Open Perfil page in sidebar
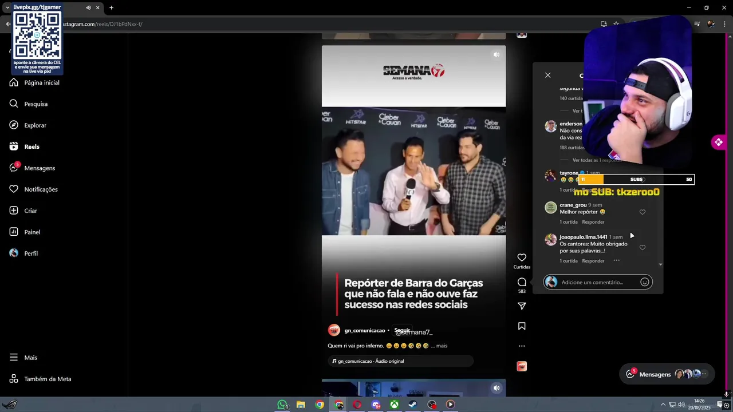Image resolution: width=733 pixels, height=412 pixels. coord(23,253)
